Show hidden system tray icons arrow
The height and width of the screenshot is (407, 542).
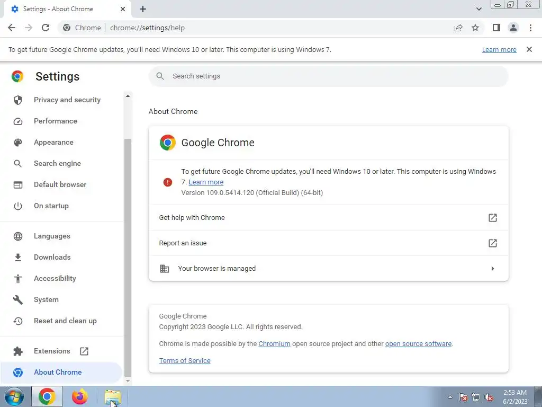(450, 397)
